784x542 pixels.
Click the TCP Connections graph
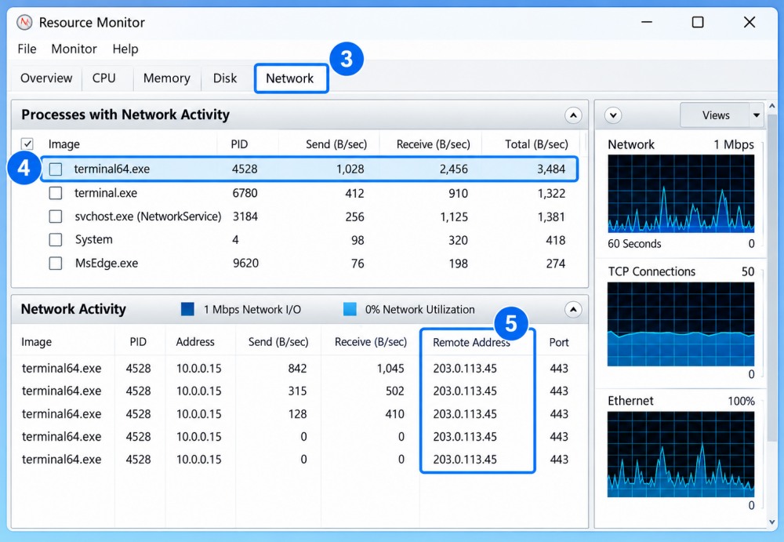[681, 324]
